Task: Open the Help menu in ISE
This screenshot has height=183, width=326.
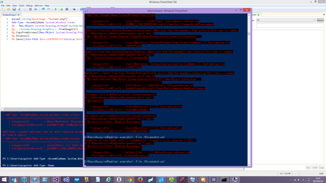Action: pos(47,6)
